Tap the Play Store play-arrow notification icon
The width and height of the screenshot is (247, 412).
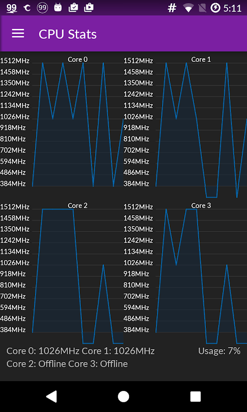point(89,8)
